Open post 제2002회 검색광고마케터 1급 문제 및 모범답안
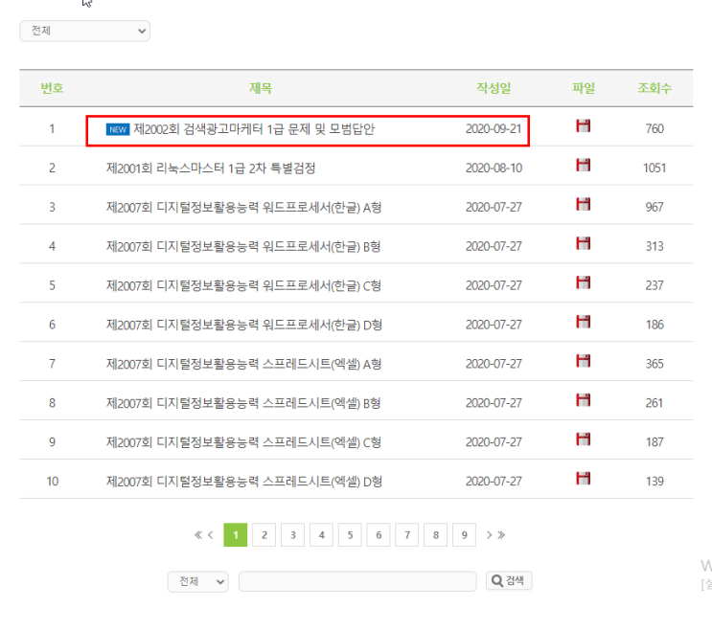Viewport: 712px width, 630px height. click(254, 129)
